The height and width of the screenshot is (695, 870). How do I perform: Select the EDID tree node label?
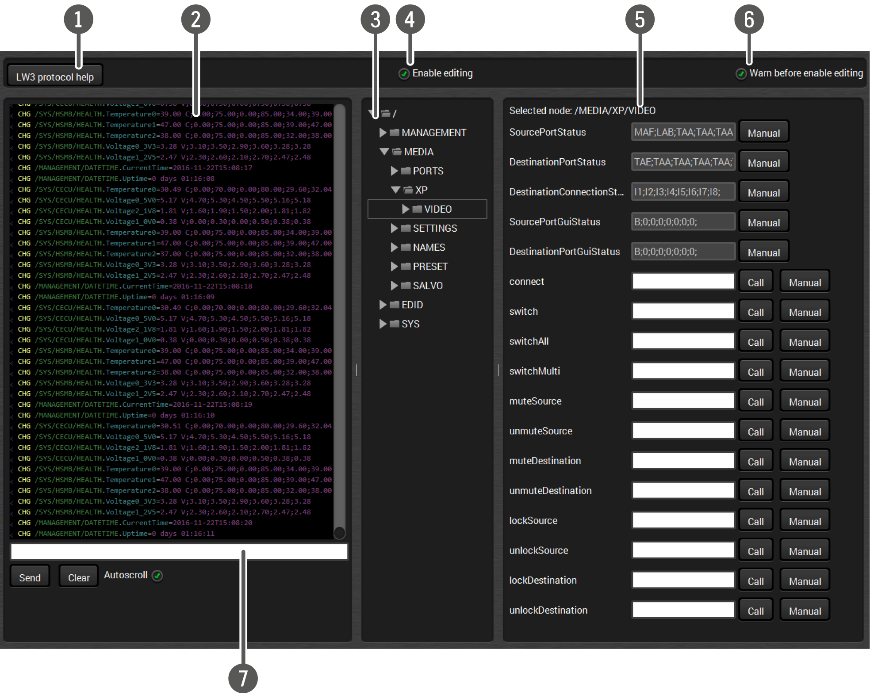412,305
